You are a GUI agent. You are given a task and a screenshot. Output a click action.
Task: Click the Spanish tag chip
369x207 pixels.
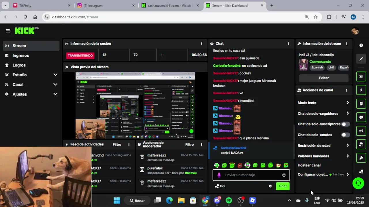tap(317, 68)
